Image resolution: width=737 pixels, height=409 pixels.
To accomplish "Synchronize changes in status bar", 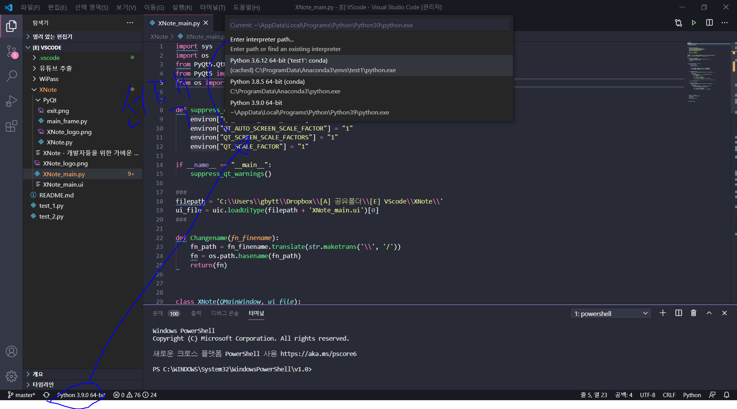I will coord(46,395).
